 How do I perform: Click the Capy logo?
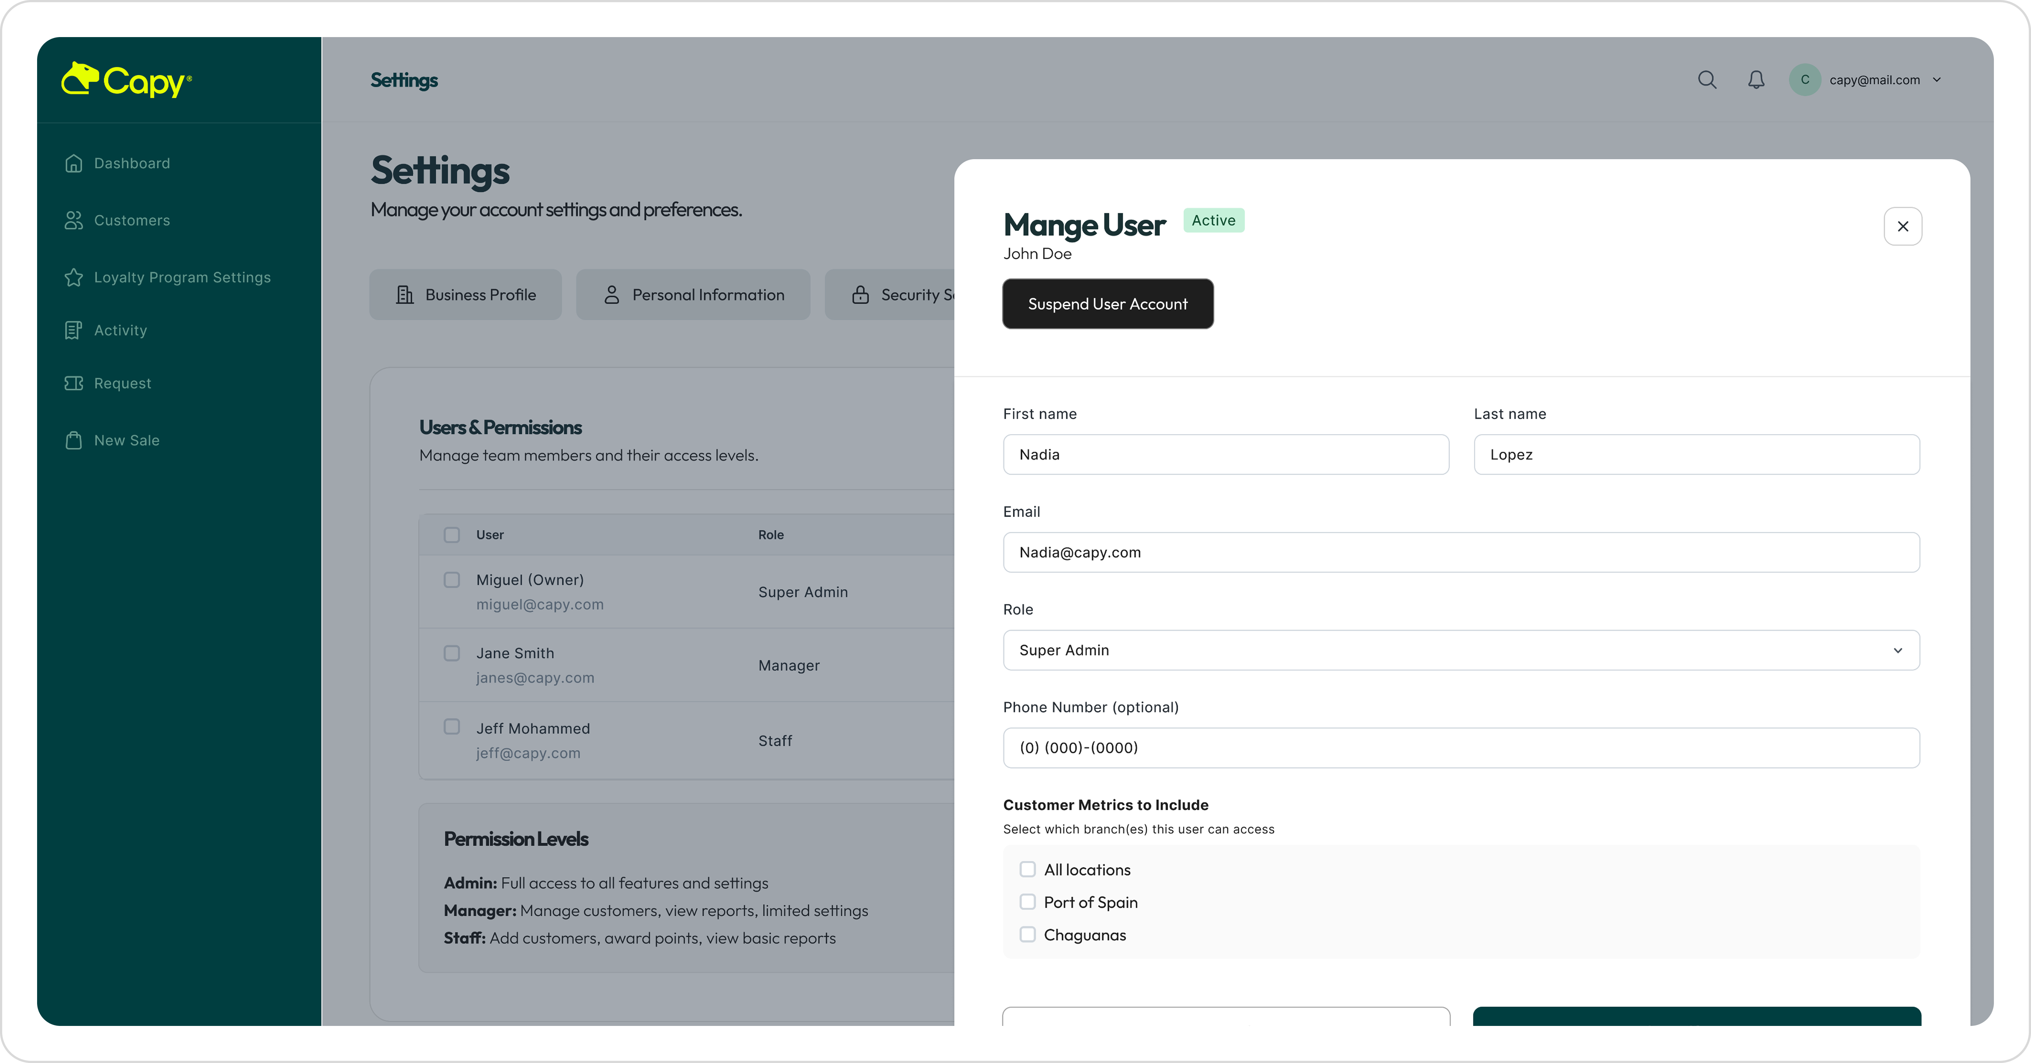click(126, 80)
